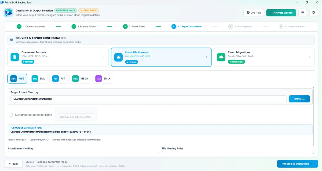The height and width of the screenshot is (171, 322).
Task: Click the Live Help button
Action: pos(254,13)
